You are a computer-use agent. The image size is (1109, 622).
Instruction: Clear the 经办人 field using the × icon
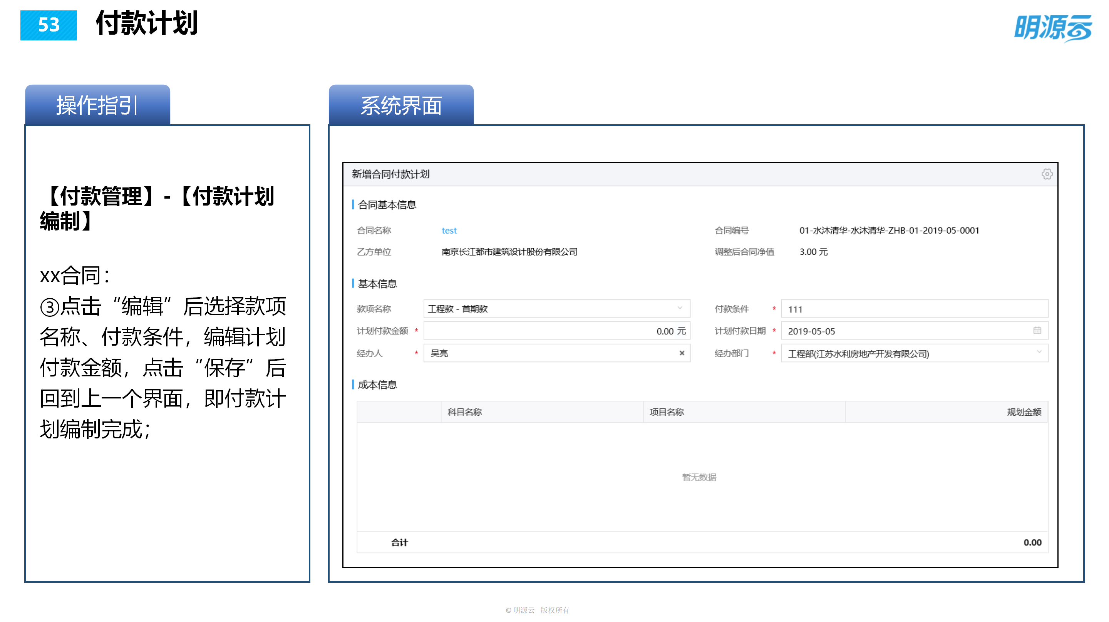[x=682, y=353]
